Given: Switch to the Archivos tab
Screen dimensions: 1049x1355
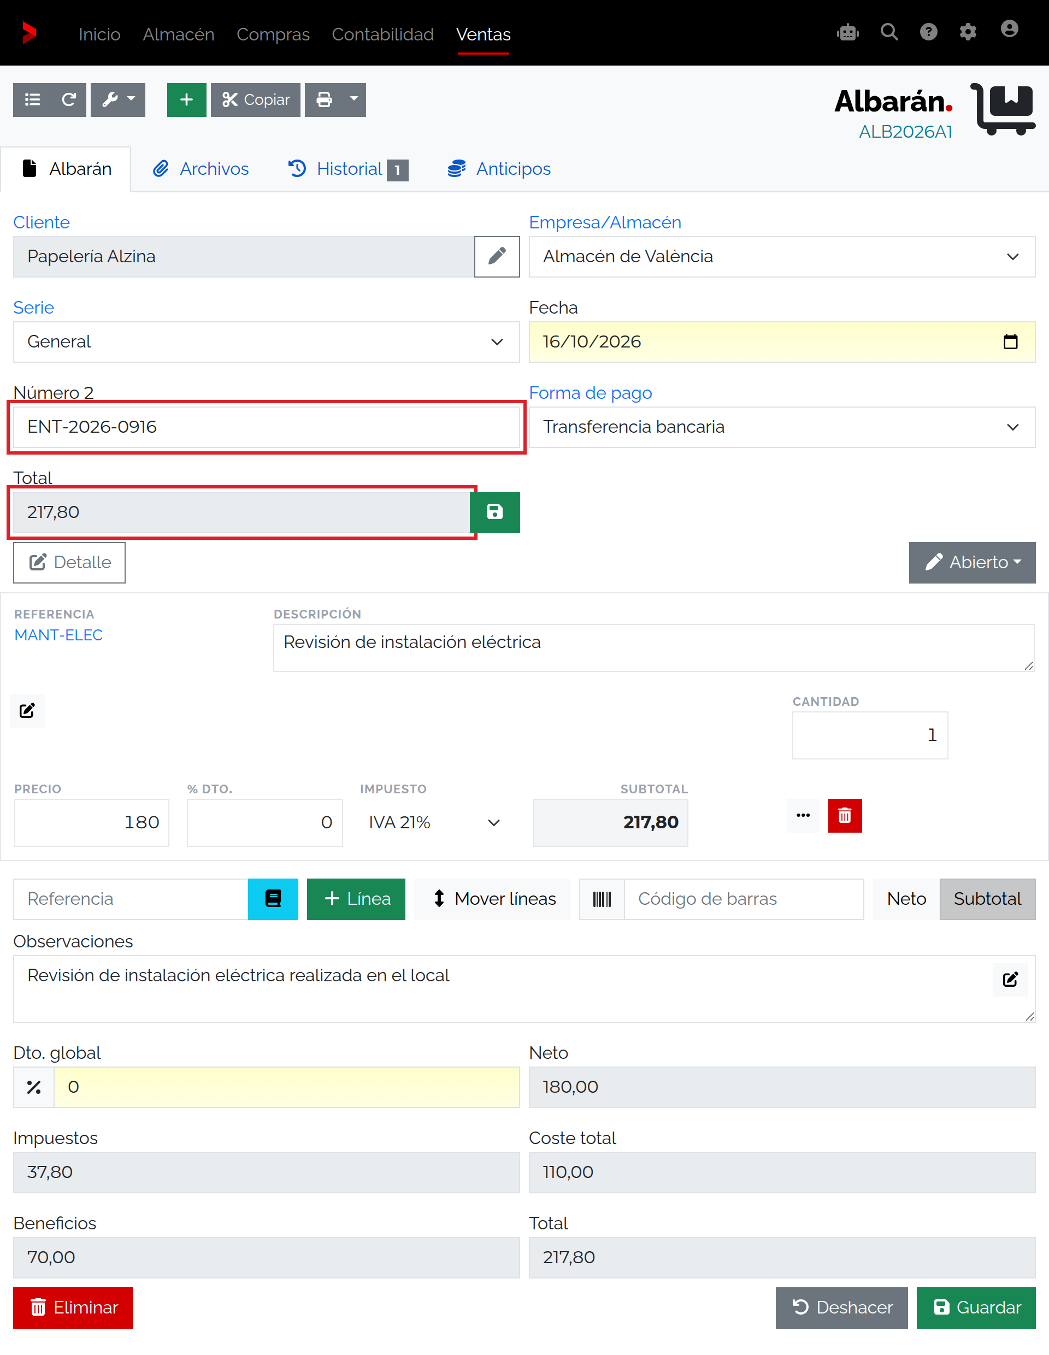Looking at the screenshot, I should tap(201, 169).
